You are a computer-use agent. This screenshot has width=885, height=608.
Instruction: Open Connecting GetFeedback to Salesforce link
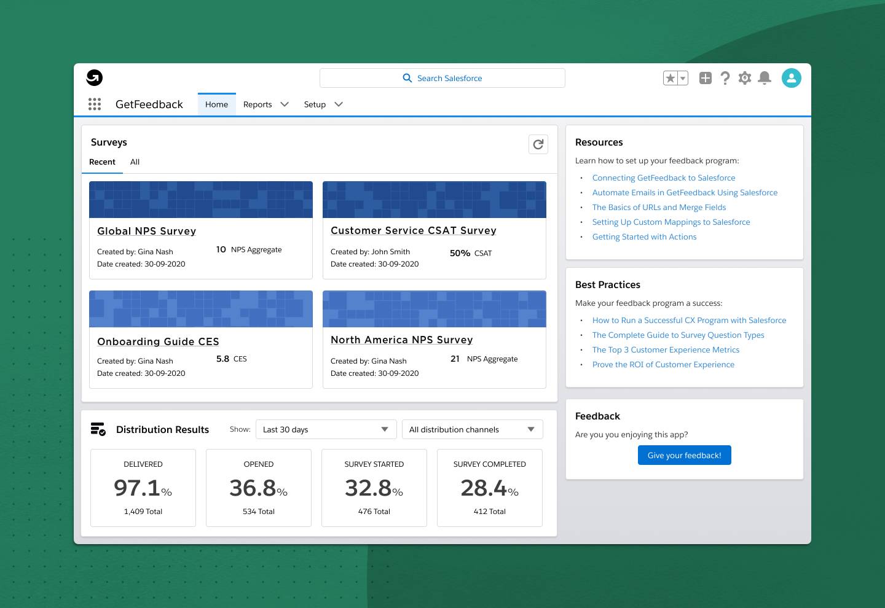click(x=664, y=177)
